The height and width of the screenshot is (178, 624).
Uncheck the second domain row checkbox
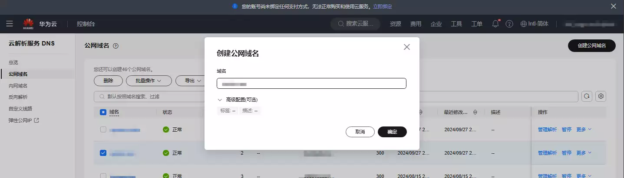pyautogui.click(x=103, y=152)
